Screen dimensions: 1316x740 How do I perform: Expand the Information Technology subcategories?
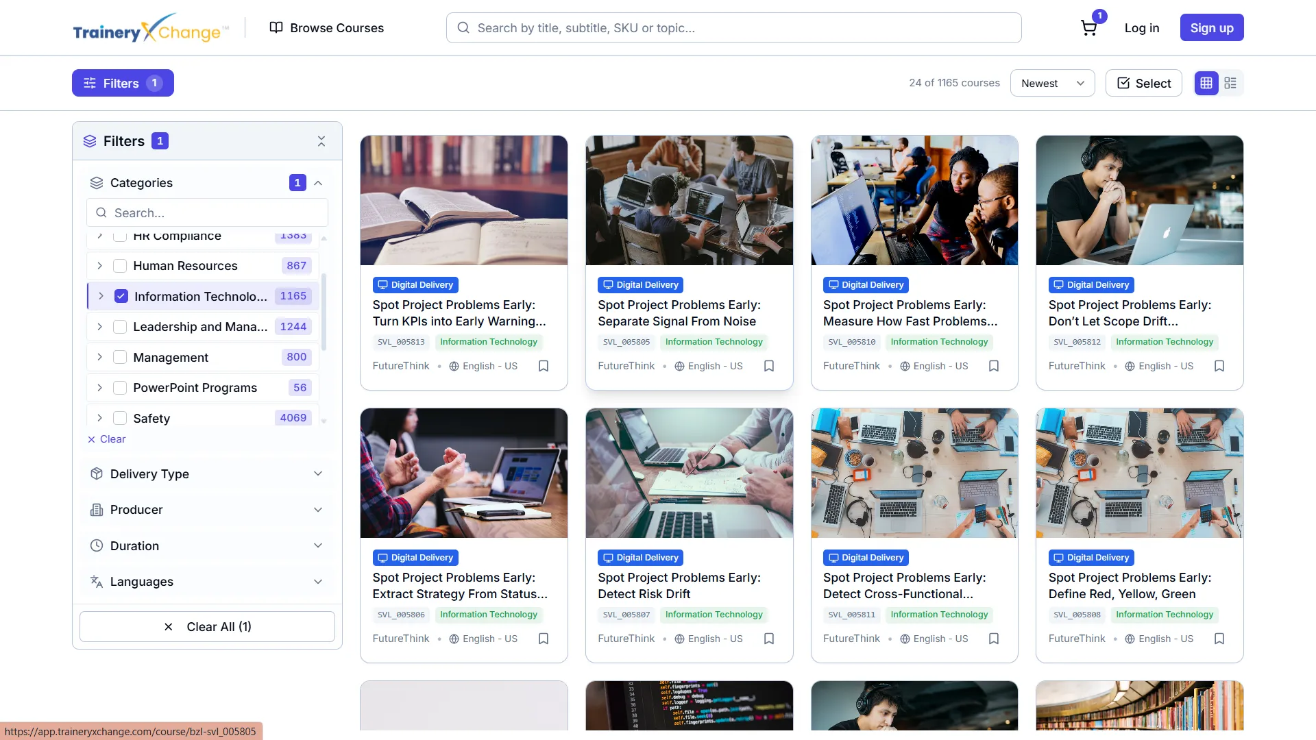click(101, 296)
